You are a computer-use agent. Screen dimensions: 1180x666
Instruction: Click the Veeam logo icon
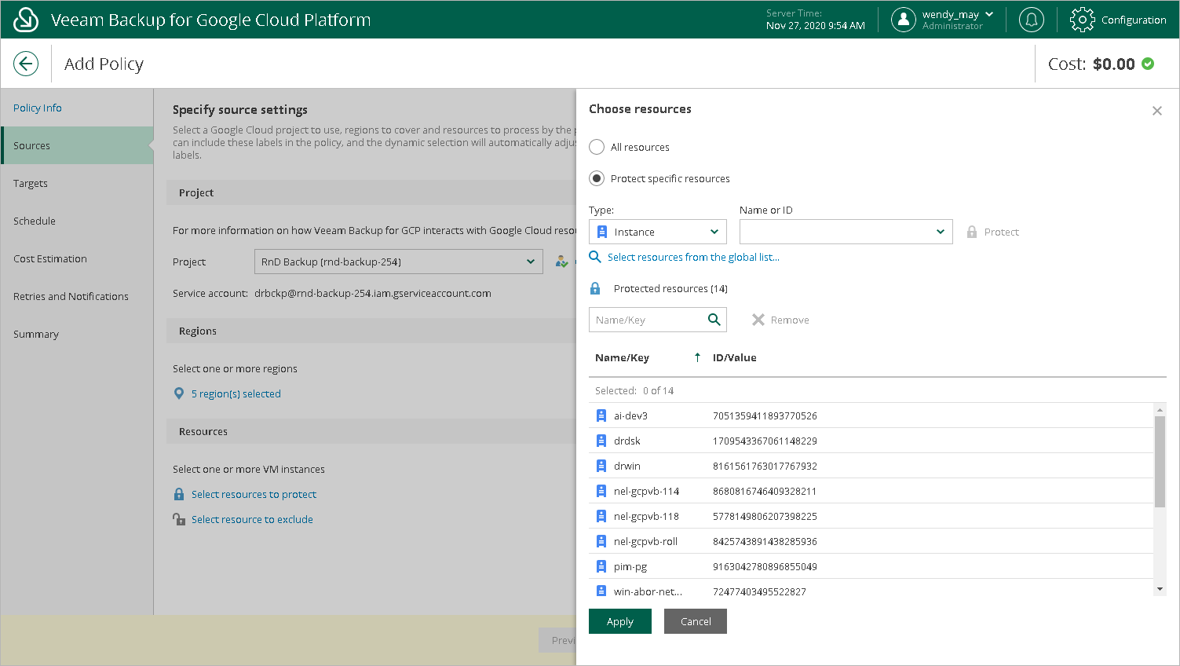point(26,20)
